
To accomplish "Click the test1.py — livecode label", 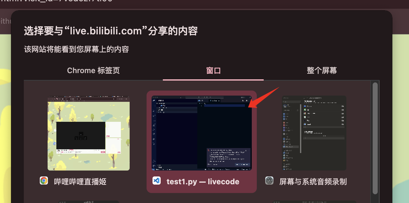I will click(x=203, y=181).
